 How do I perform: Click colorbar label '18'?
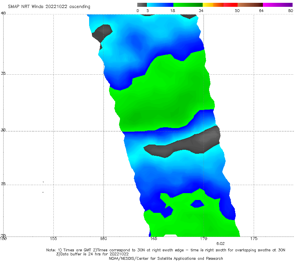click(173, 10)
